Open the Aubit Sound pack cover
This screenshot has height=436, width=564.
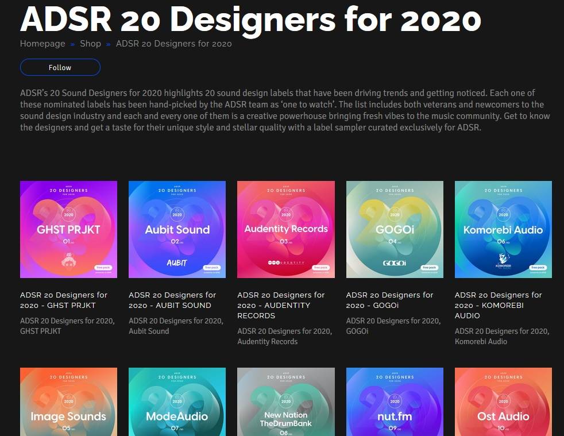(177, 229)
